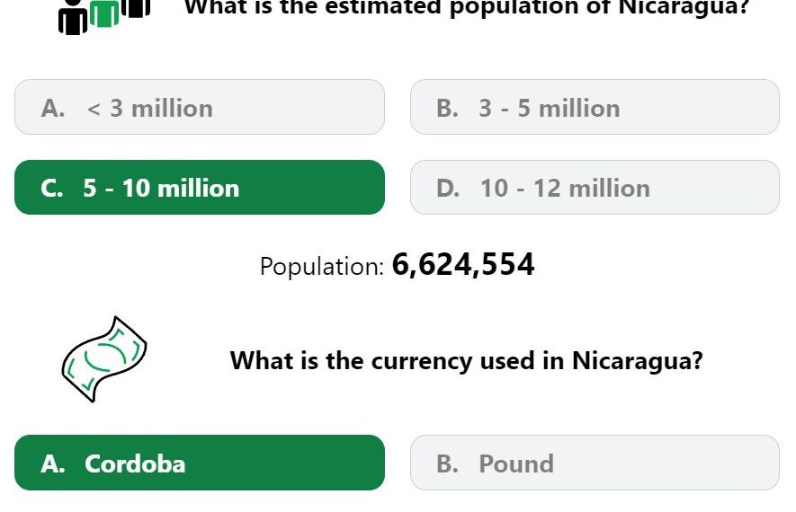Image resolution: width=796 pixels, height=512 pixels.
Task: Click letter B beside 3 - 5 million
Action: pyautogui.click(x=447, y=108)
